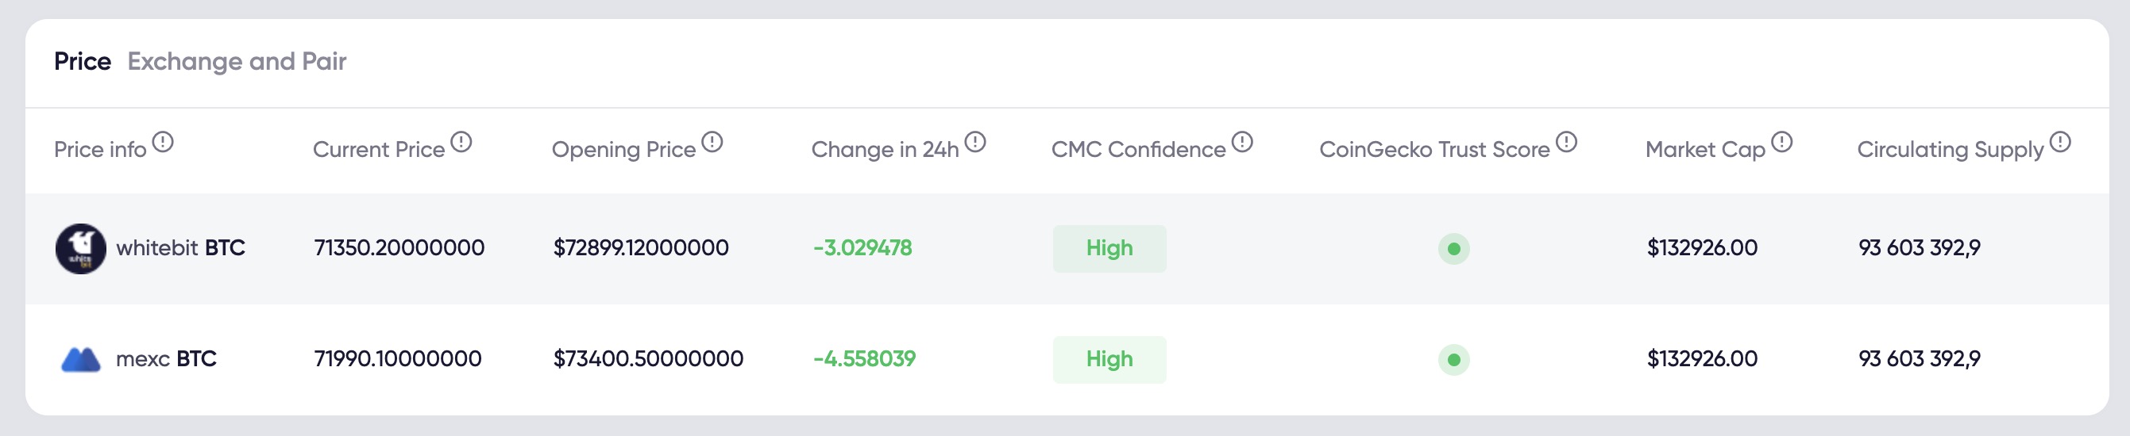The height and width of the screenshot is (436, 2130).
Task: Click the High confidence badge for mexc
Action: (1109, 360)
